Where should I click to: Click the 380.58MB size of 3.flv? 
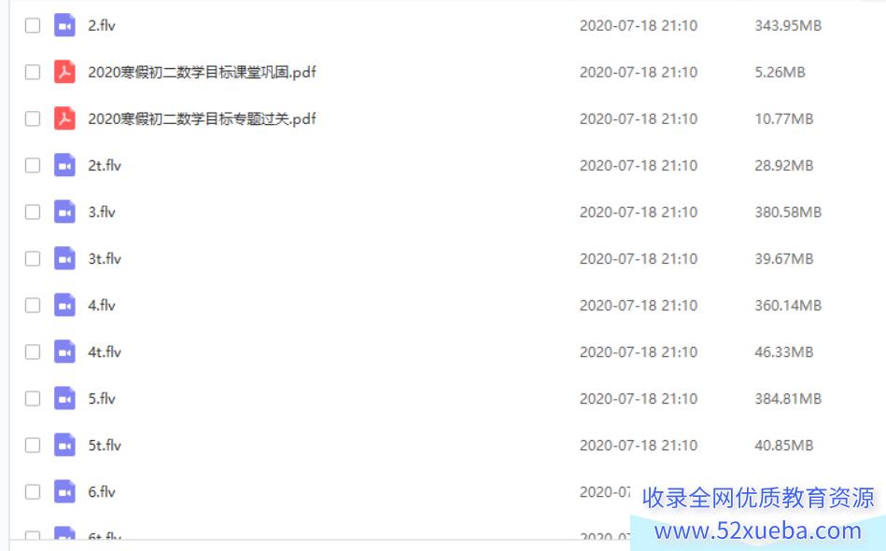(788, 213)
